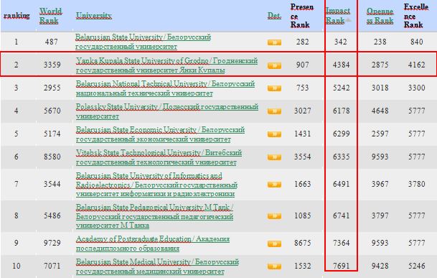Select openness rank value 238
Screen dimensions: 437x278
(x=380, y=42)
